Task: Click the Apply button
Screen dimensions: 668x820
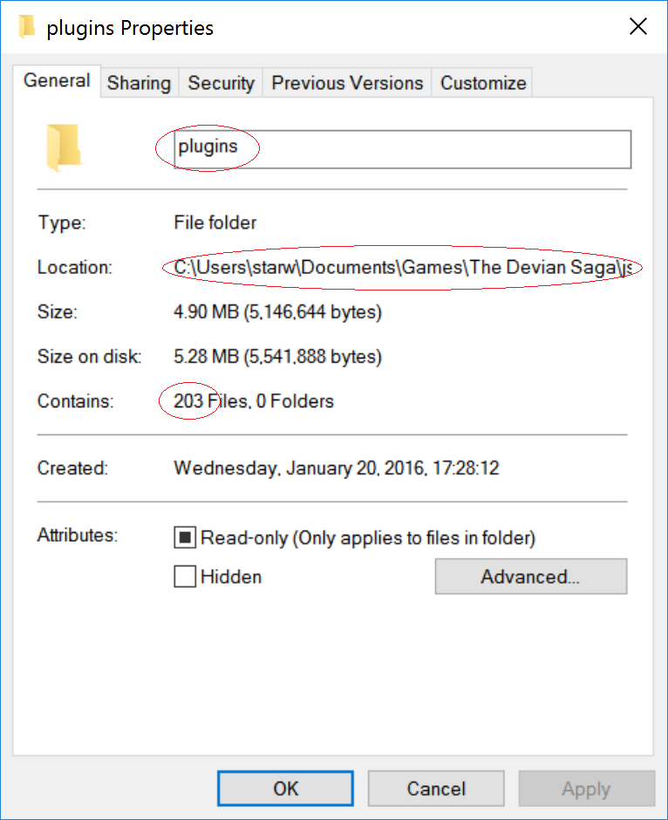Action: click(586, 789)
